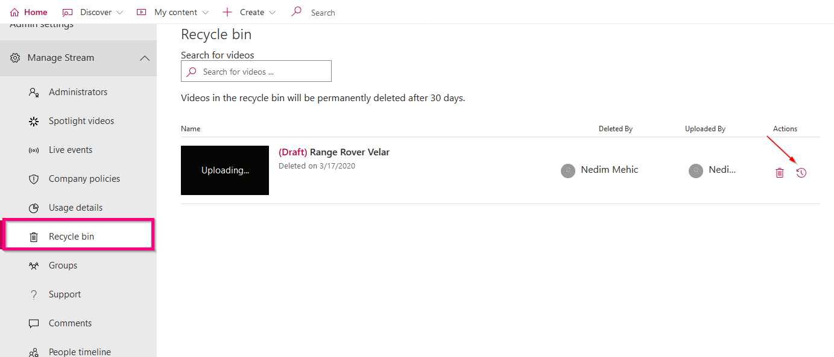Expand the My content dropdown
The image size is (834, 357).
173,12
